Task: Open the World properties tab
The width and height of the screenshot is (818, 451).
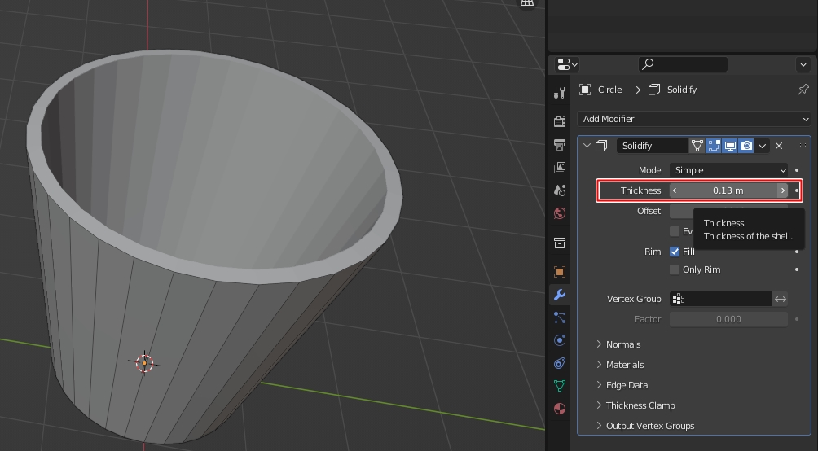Action: tap(560, 213)
